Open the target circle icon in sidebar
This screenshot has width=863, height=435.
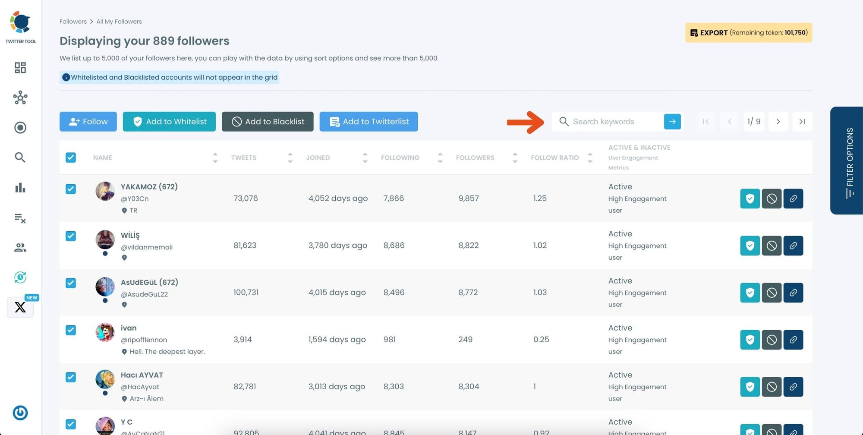click(20, 128)
